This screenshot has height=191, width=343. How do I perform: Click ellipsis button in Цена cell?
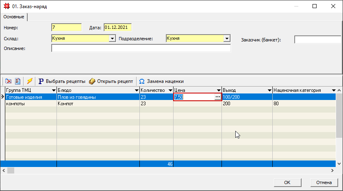click(218, 97)
